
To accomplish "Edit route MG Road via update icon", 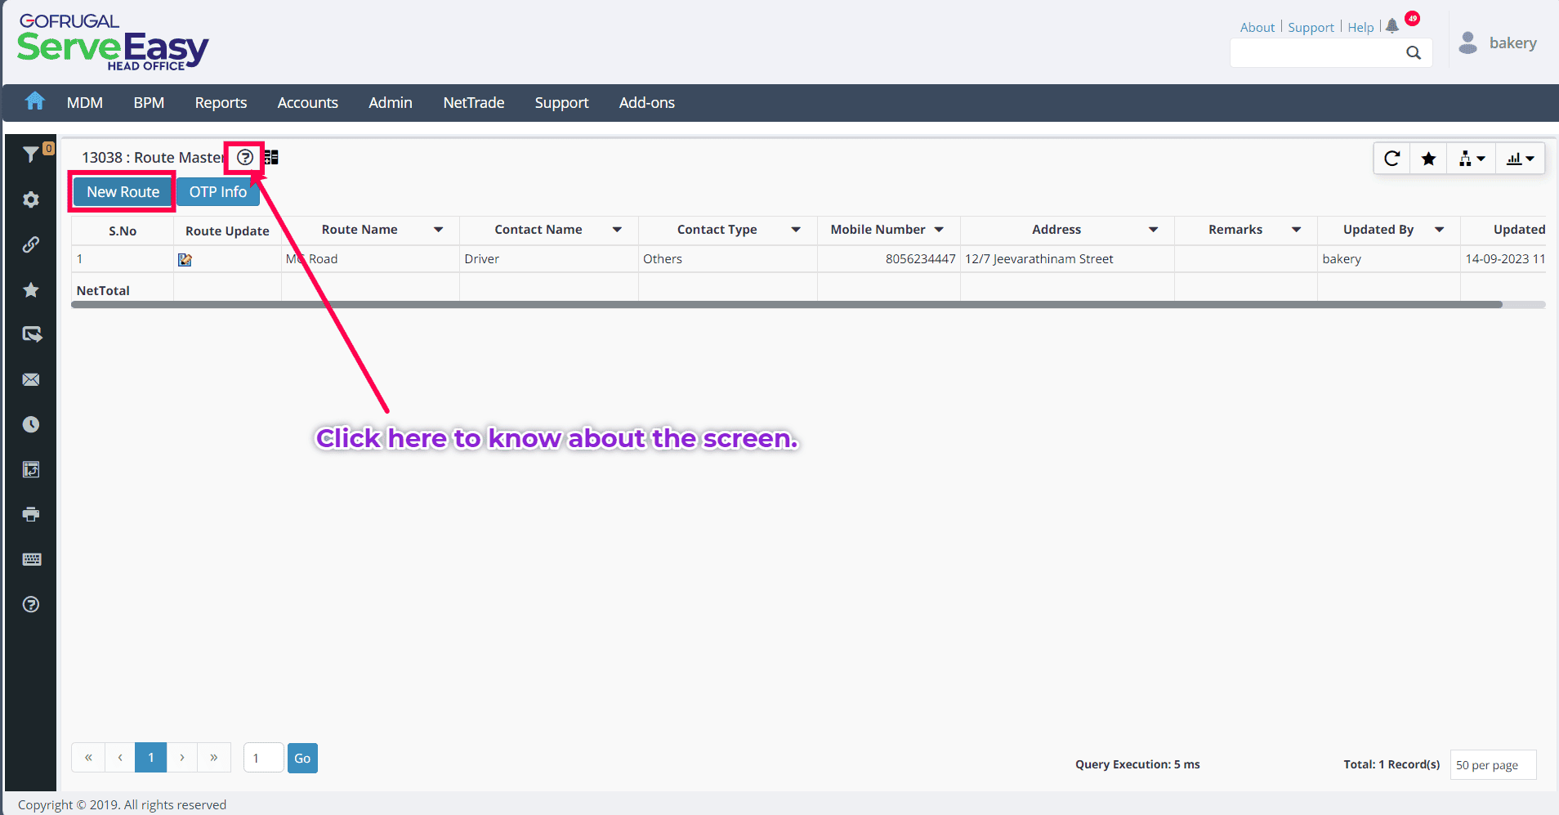I will point(185,259).
